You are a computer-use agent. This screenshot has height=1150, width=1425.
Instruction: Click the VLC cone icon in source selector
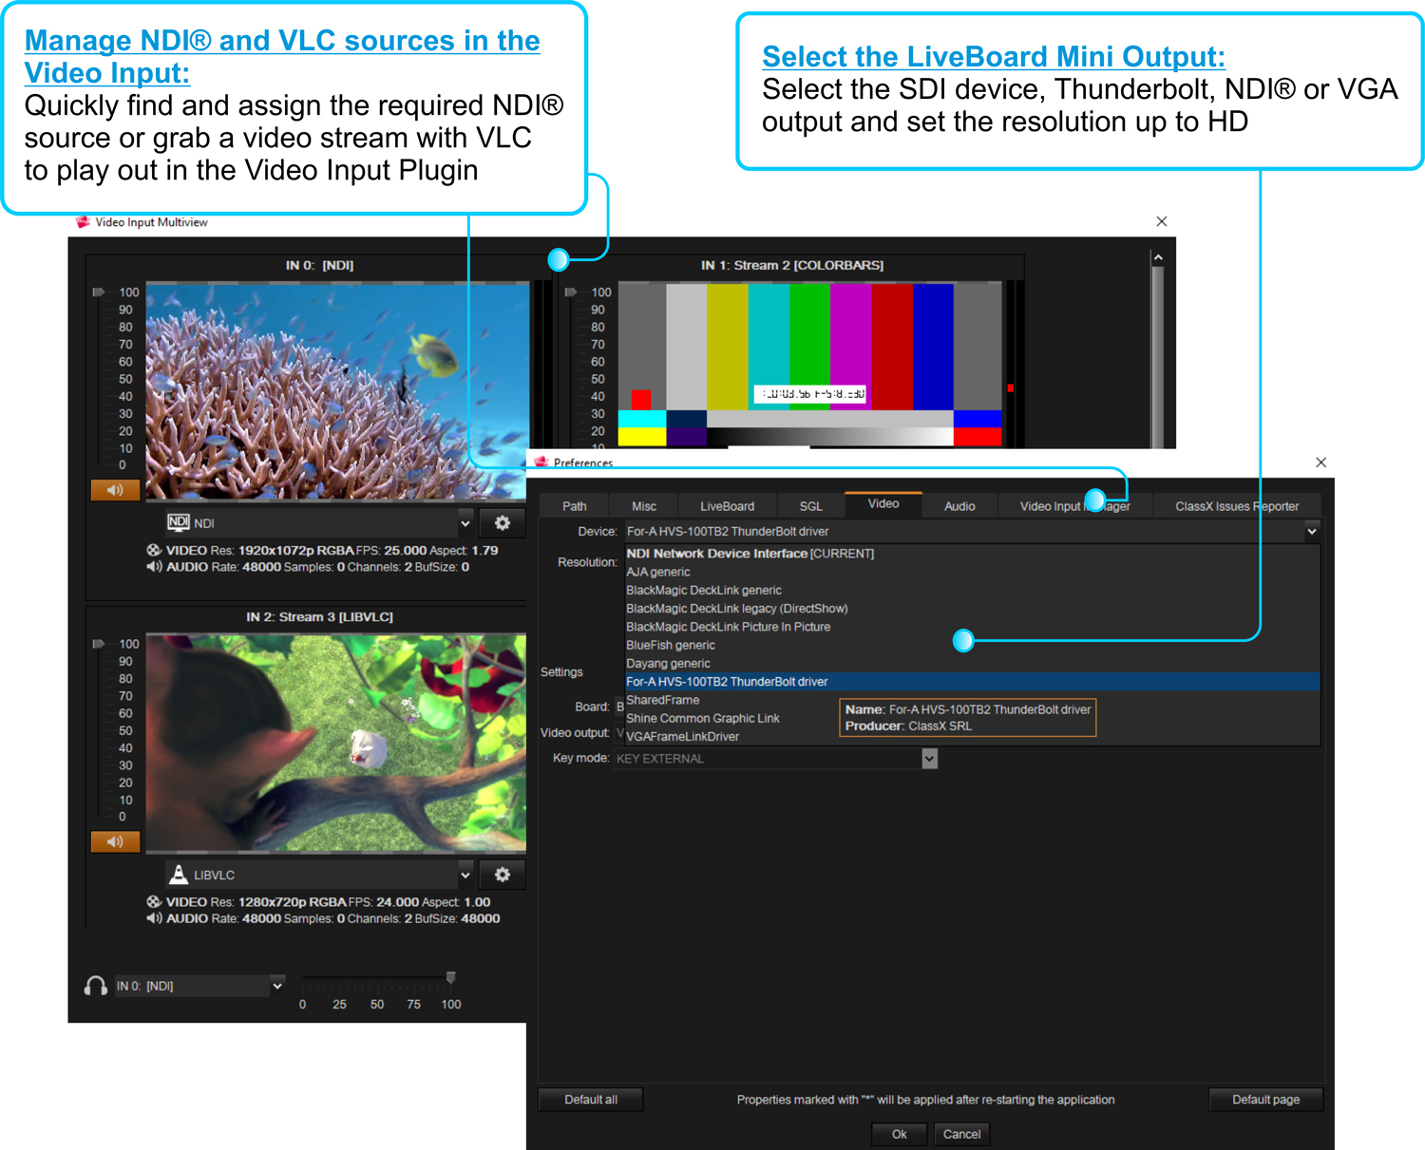click(x=179, y=875)
